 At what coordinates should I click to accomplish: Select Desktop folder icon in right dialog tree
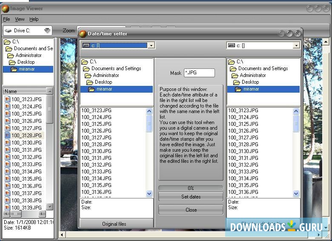coord(237,82)
